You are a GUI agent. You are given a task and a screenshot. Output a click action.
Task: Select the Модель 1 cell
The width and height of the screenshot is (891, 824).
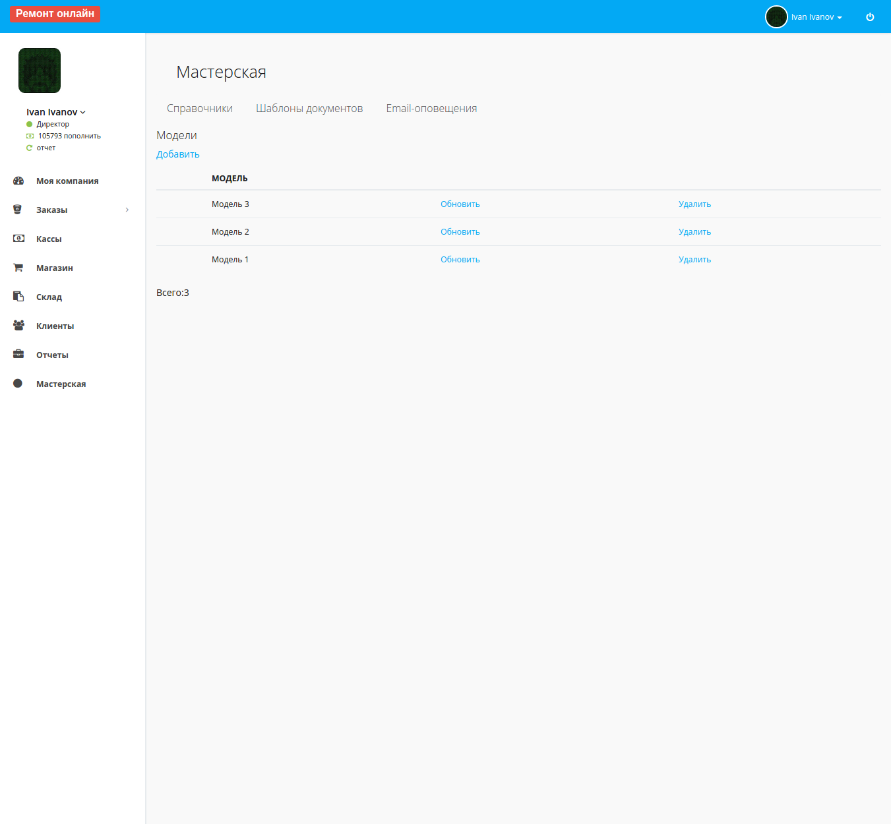[x=230, y=260]
